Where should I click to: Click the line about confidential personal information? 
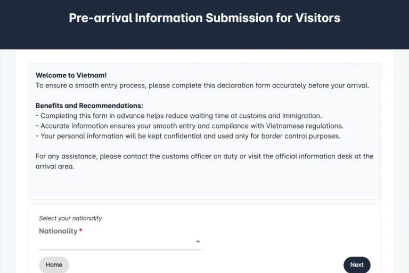pyautogui.click(x=187, y=136)
